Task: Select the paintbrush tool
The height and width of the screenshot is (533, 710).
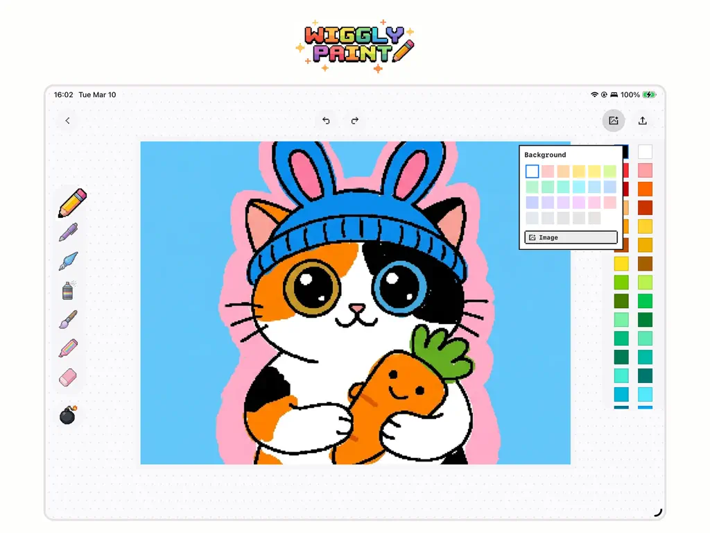Action: (x=68, y=319)
